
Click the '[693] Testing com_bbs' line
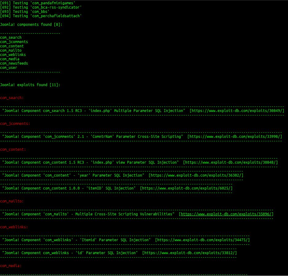25,12
